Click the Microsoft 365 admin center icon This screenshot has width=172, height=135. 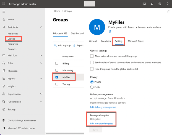point(4,128)
